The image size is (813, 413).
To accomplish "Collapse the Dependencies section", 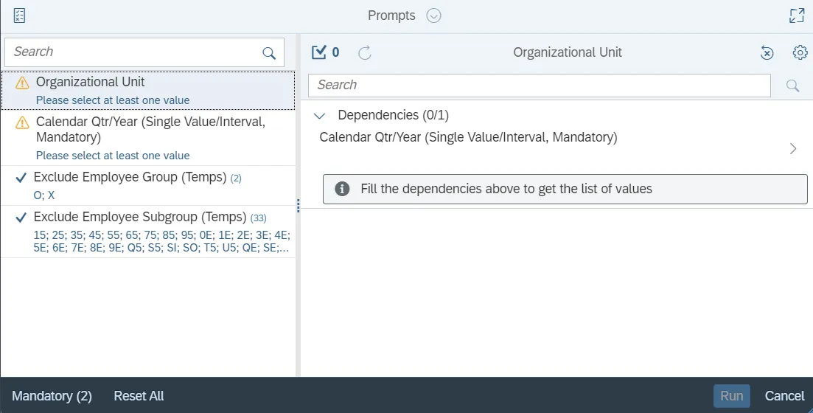I will point(320,116).
